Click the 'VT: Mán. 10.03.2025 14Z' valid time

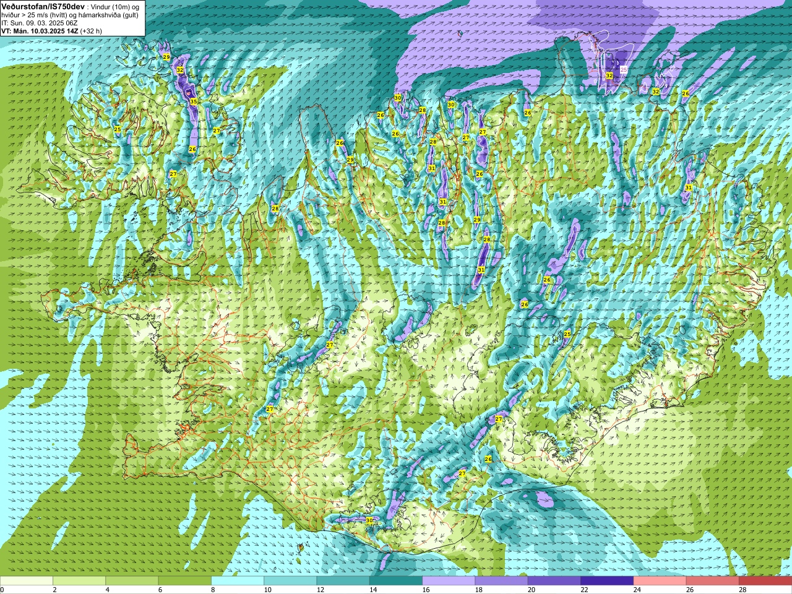click(40, 30)
